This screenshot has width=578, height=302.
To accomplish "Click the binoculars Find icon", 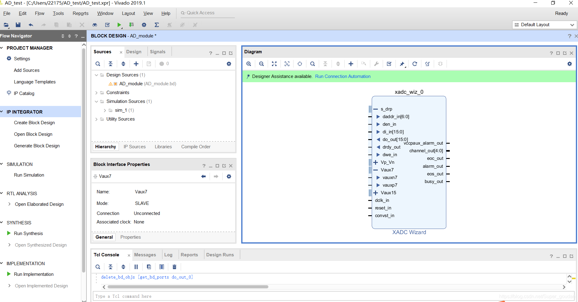I will tap(95, 25).
